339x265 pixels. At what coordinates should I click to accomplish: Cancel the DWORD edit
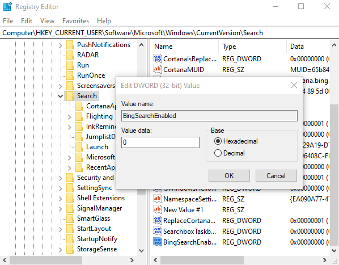[276, 176]
